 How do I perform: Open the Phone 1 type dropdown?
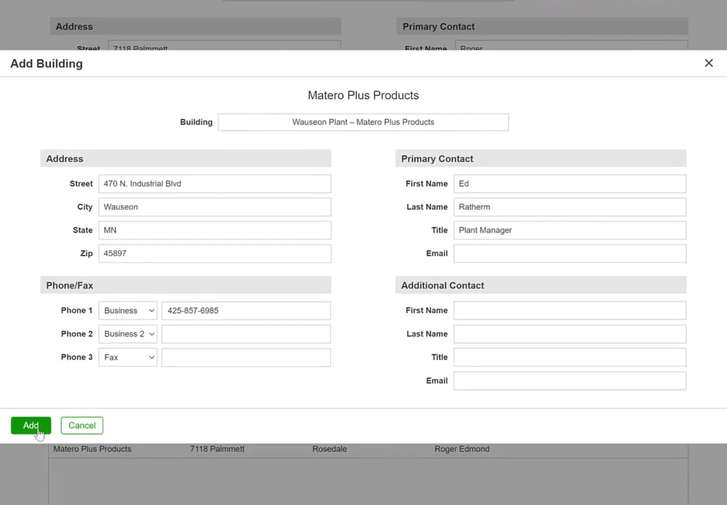(128, 311)
